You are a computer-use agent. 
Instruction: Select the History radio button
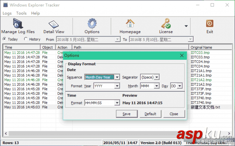(x=26, y=39)
